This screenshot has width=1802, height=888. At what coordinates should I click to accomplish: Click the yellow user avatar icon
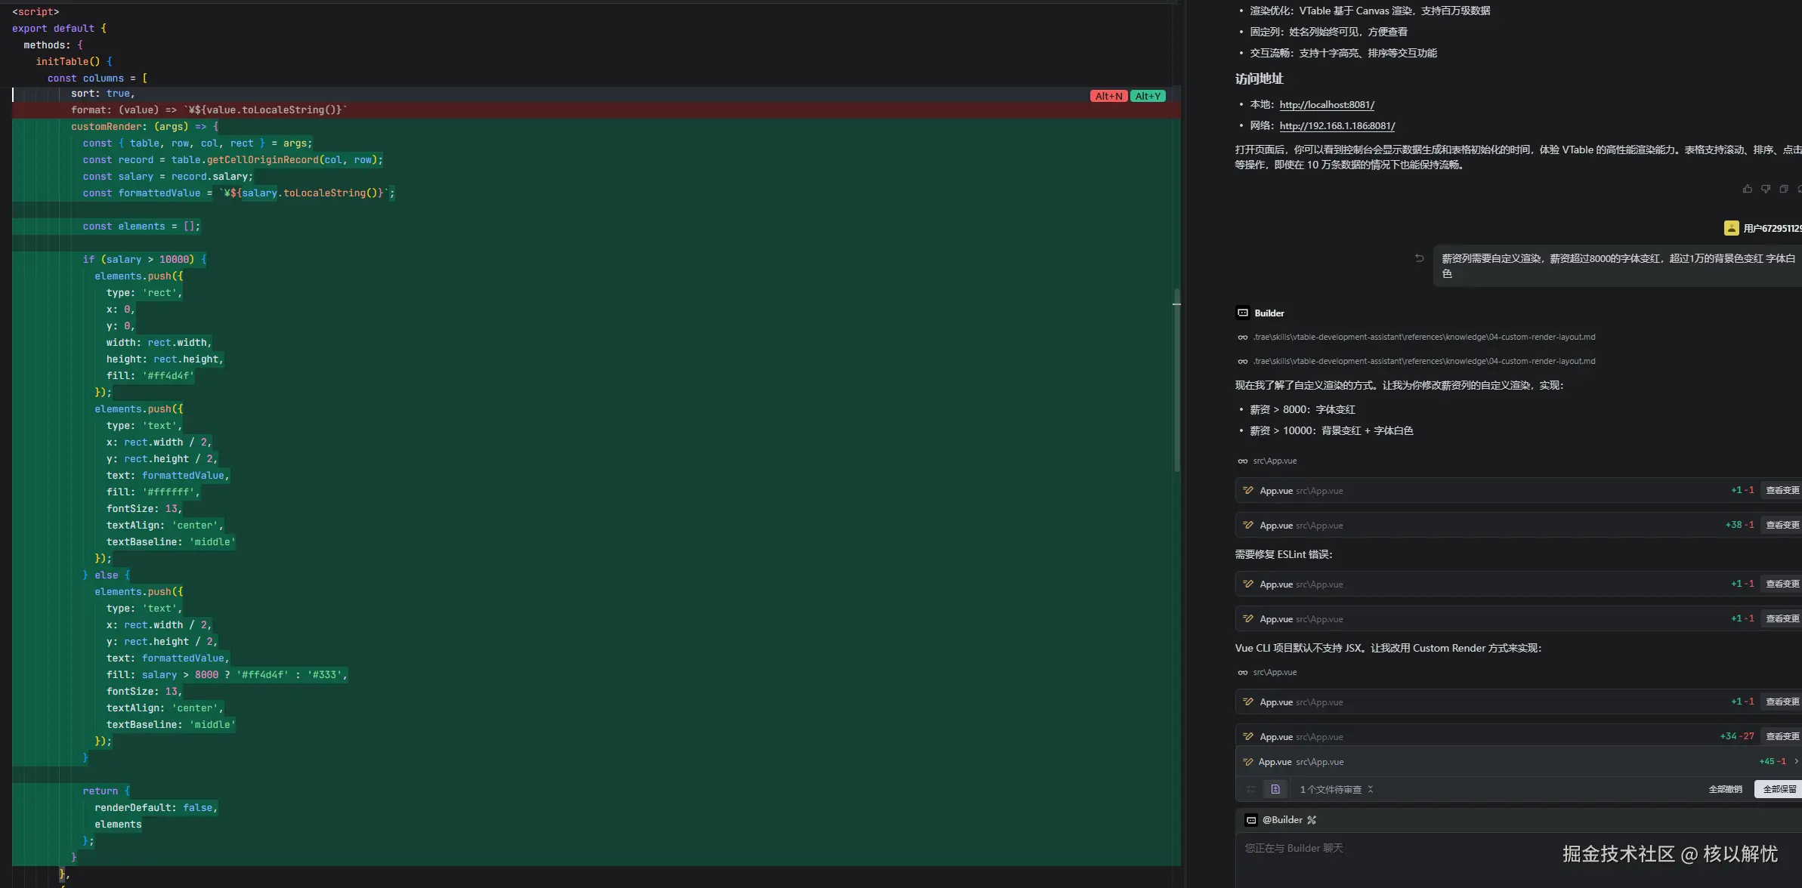(x=1731, y=228)
